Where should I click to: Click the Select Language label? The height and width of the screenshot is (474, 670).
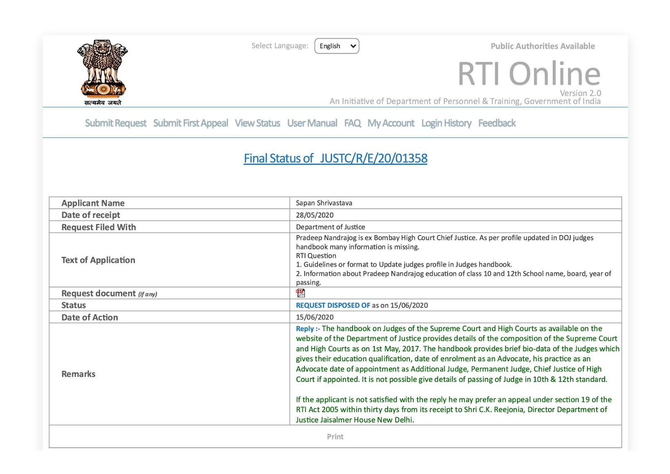[x=280, y=46]
